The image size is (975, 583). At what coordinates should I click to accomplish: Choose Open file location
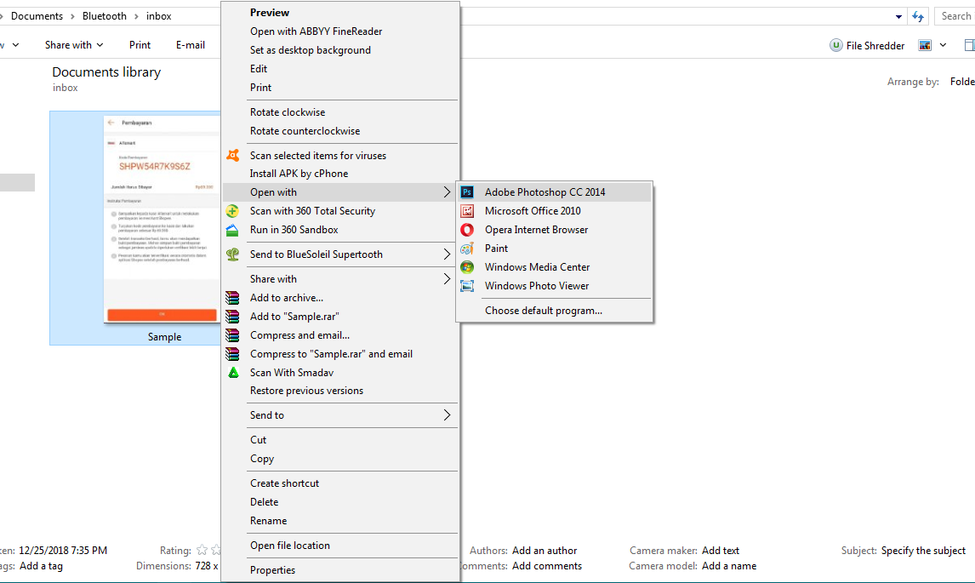(x=290, y=546)
